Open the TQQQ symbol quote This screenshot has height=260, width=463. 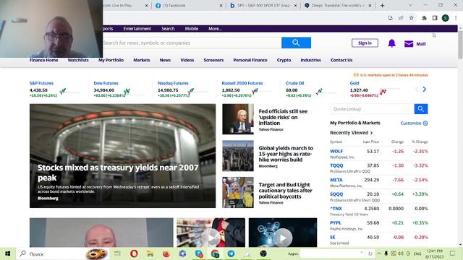coord(336,165)
